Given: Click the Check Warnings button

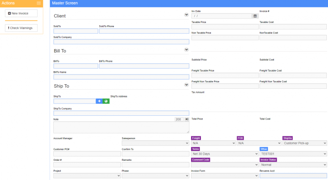Looking at the screenshot, I should (x=21, y=28).
